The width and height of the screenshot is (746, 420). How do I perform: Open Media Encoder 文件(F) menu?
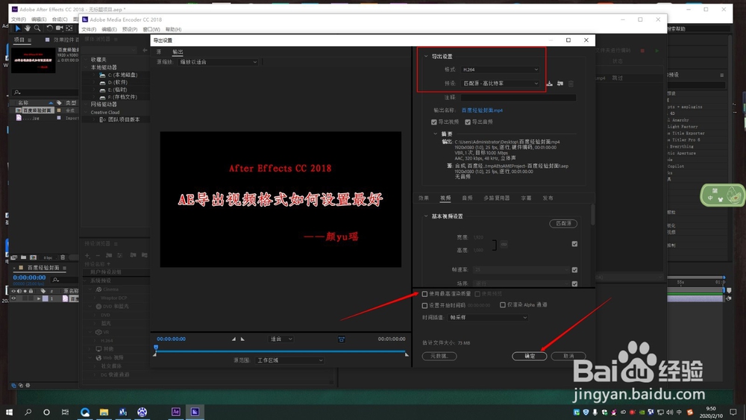coord(89,30)
